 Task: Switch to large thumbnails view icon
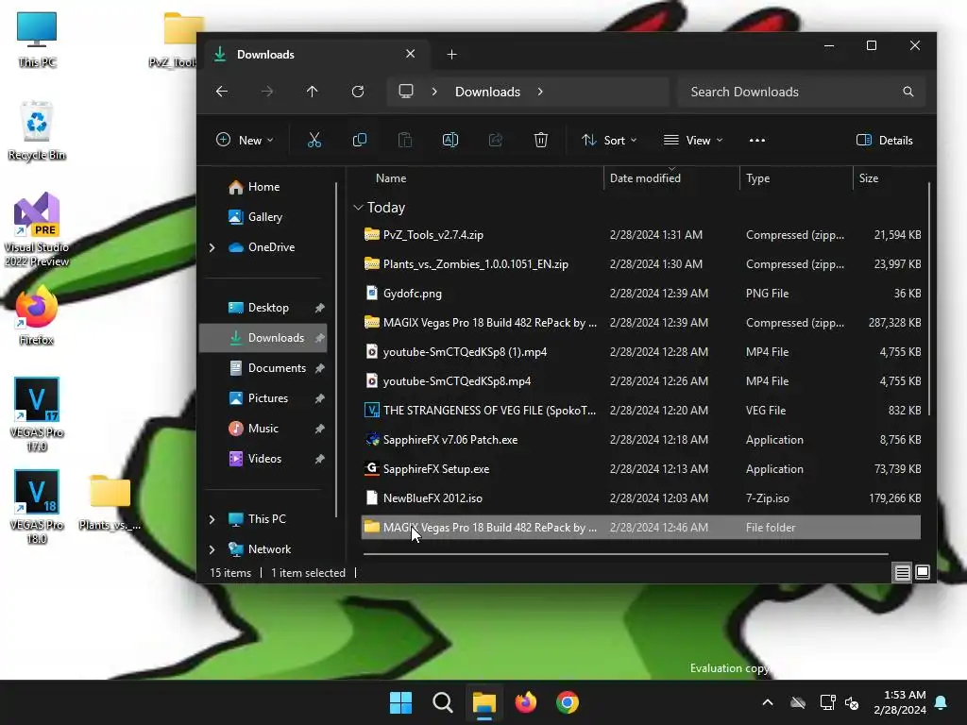tap(923, 573)
